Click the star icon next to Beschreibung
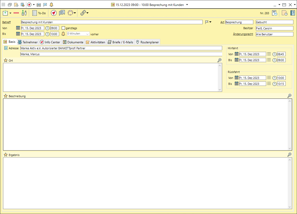 tap(6, 96)
